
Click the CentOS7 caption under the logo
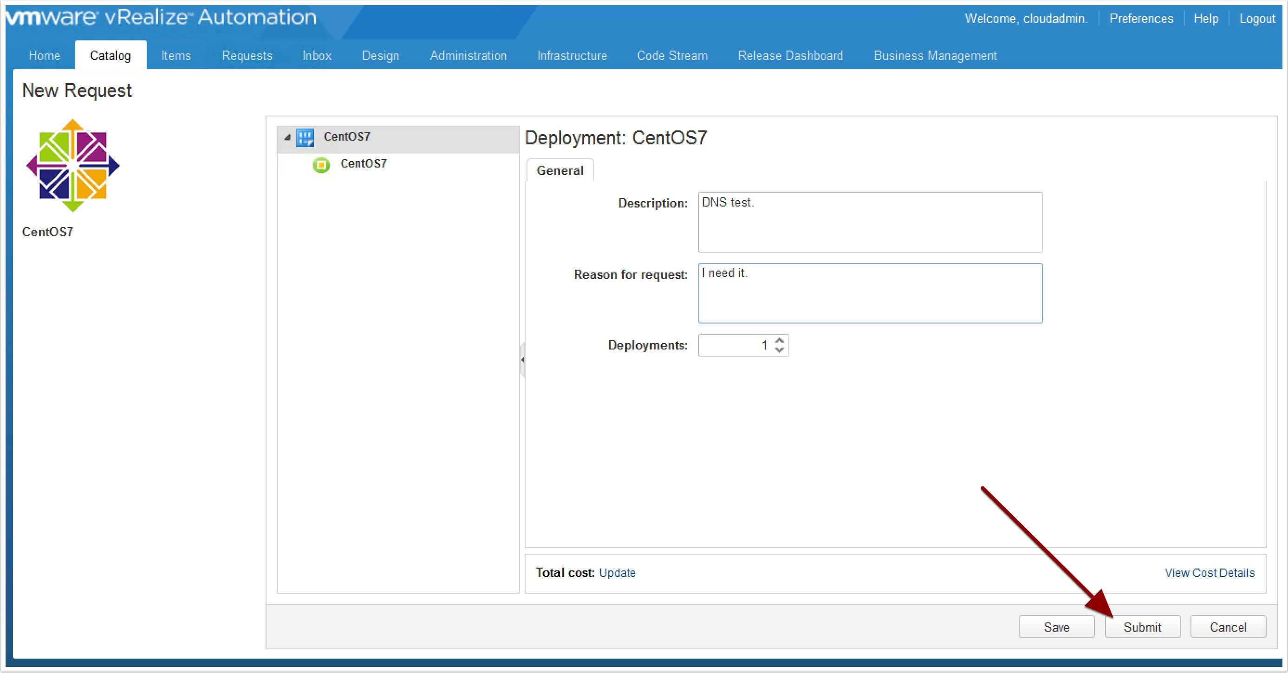click(x=48, y=232)
